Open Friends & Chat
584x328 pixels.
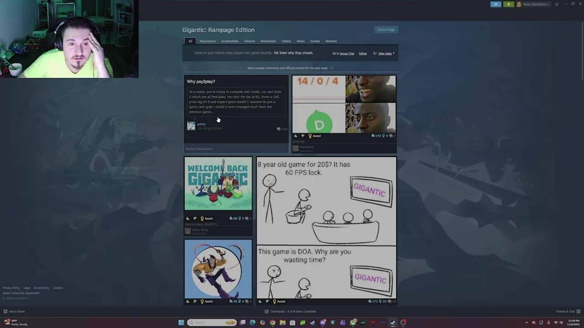tap(567, 312)
